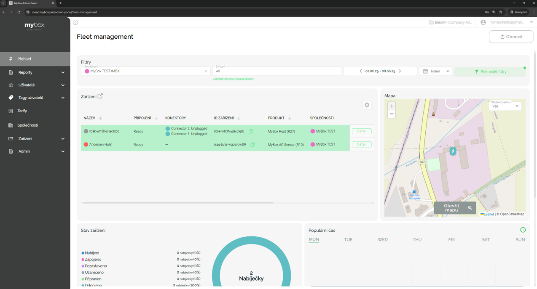Copy device ID rosk-wh3h-yjla-3xp6
Screen dimensions: 537x289
pos(251,131)
